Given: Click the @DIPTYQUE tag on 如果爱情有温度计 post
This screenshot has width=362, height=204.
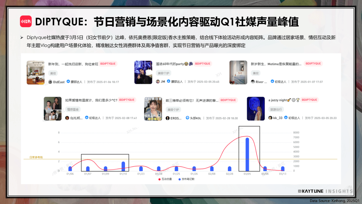Looking at the screenshot, I should pyautogui.click(x=127, y=100).
